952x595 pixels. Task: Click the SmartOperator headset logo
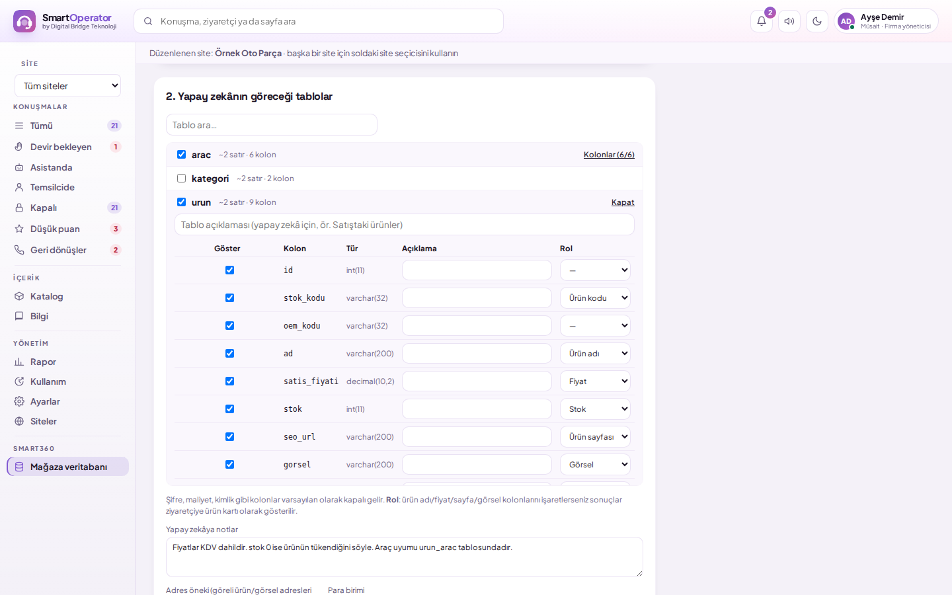tap(24, 21)
